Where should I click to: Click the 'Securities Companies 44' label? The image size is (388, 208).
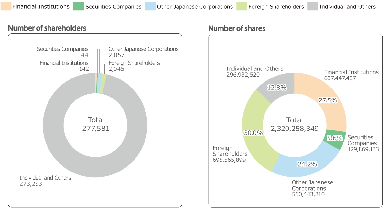(x=62, y=52)
